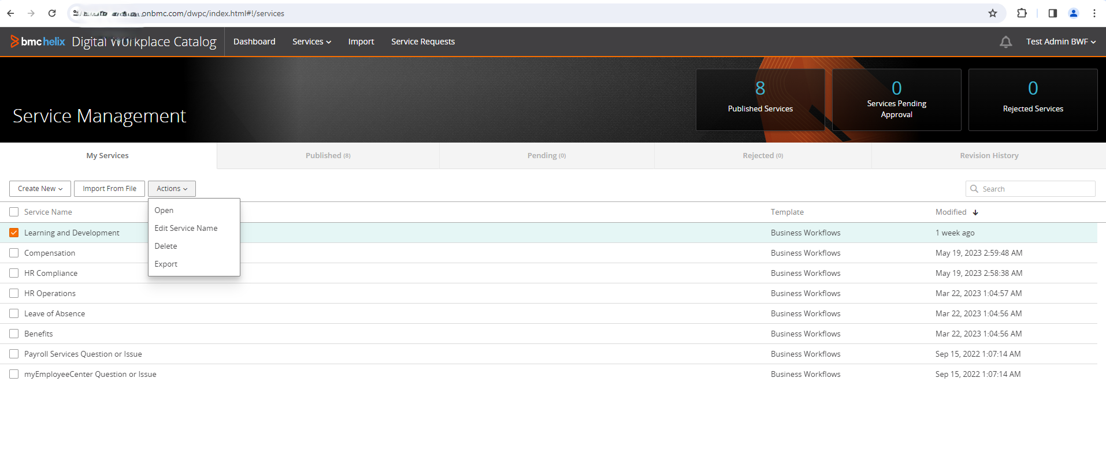The height and width of the screenshot is (460, 1106).
Task: Click the '1 week ago' modified value
Action: pyautogui.click(x=955, y=233)
